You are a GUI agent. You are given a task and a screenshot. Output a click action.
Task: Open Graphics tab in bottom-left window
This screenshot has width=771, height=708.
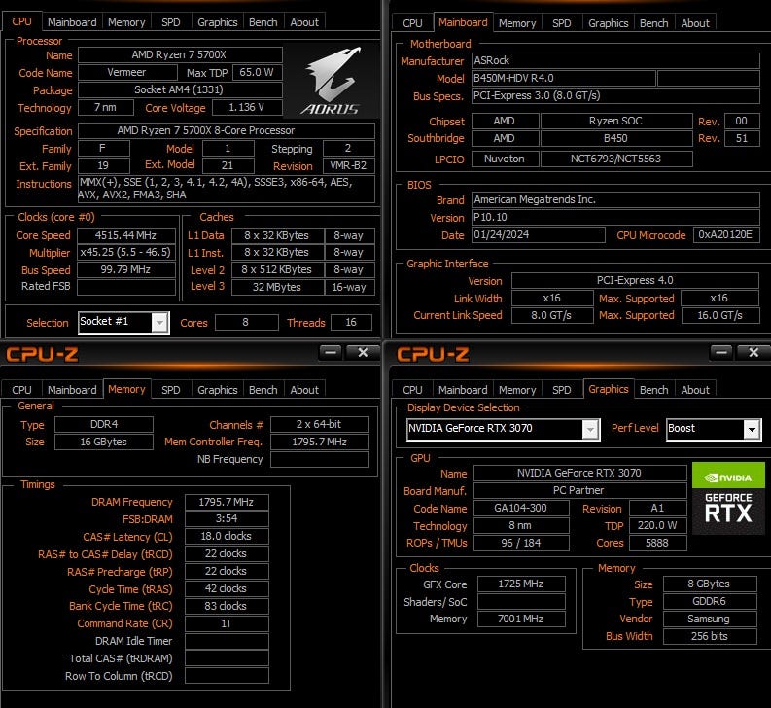(218, 390)
